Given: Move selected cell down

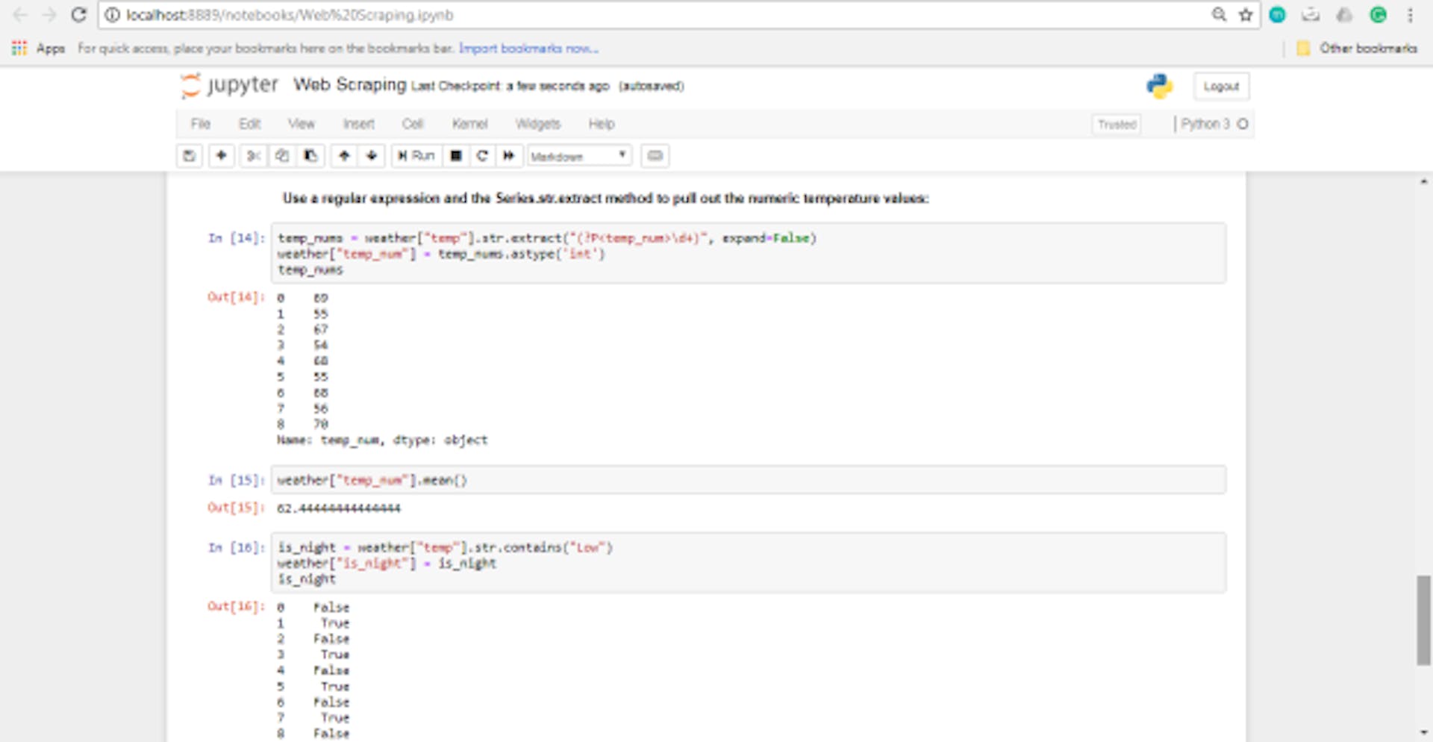Looking at the screenshot, I should (372, 156).
